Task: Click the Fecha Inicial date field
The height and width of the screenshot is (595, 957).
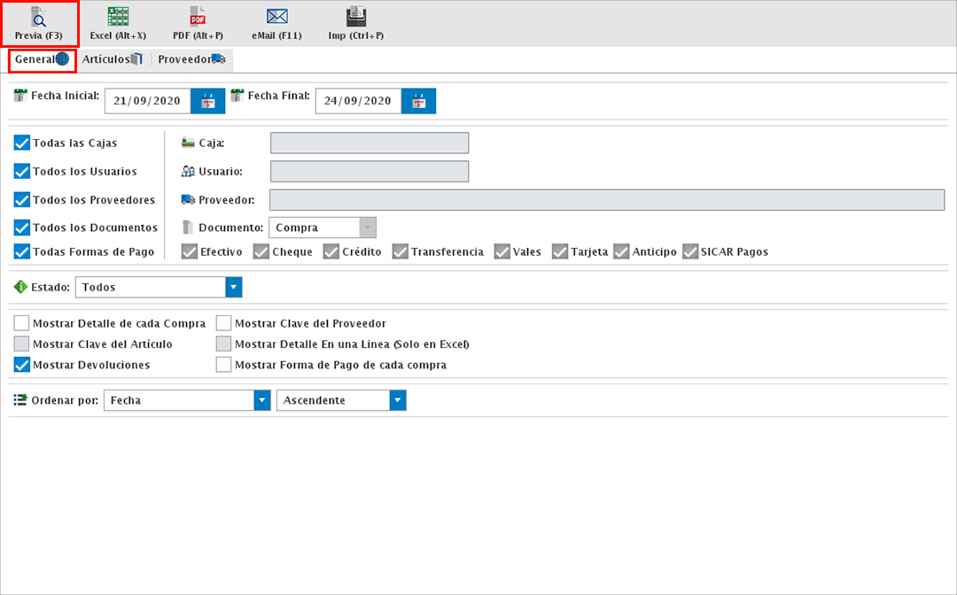Action: (147, 101)
